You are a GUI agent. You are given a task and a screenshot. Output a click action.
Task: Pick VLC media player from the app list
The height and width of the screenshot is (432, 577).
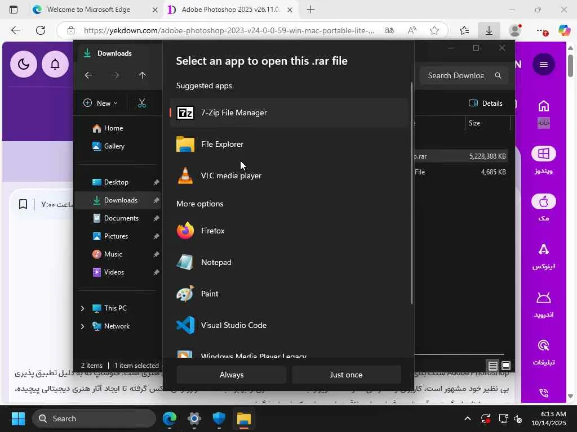[x=289, y=175]
